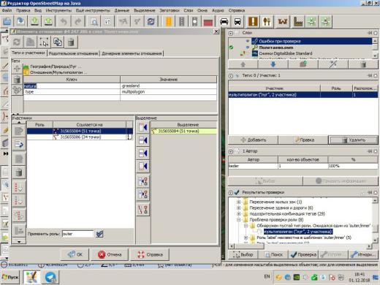The image size is (380, 285).
Task: Click the trash icon in relation editor toolbar
Action: [71, 42]
